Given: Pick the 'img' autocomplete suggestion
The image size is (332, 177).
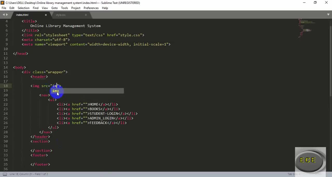Looking at the screenshot, I should click(x=87, y=91).
